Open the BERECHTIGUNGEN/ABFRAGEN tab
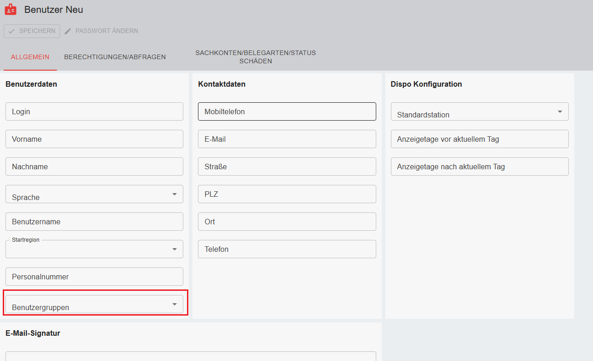Image resolution: width=593 pixels, height=361 pixels. tap(115, 57)
